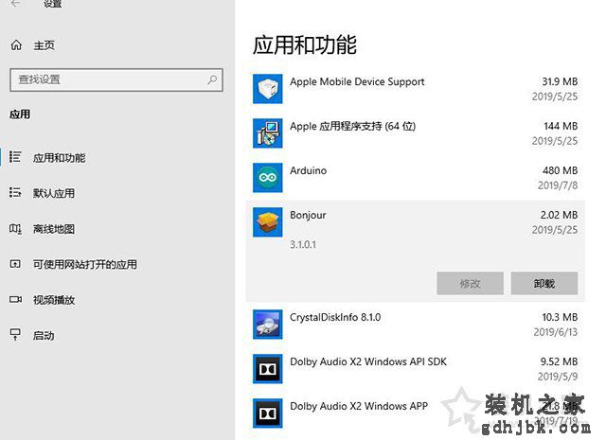Screen dimensions: 606x440
Task: Select Dolby Audio X2 Windows APP name
Action: [359, 406]
